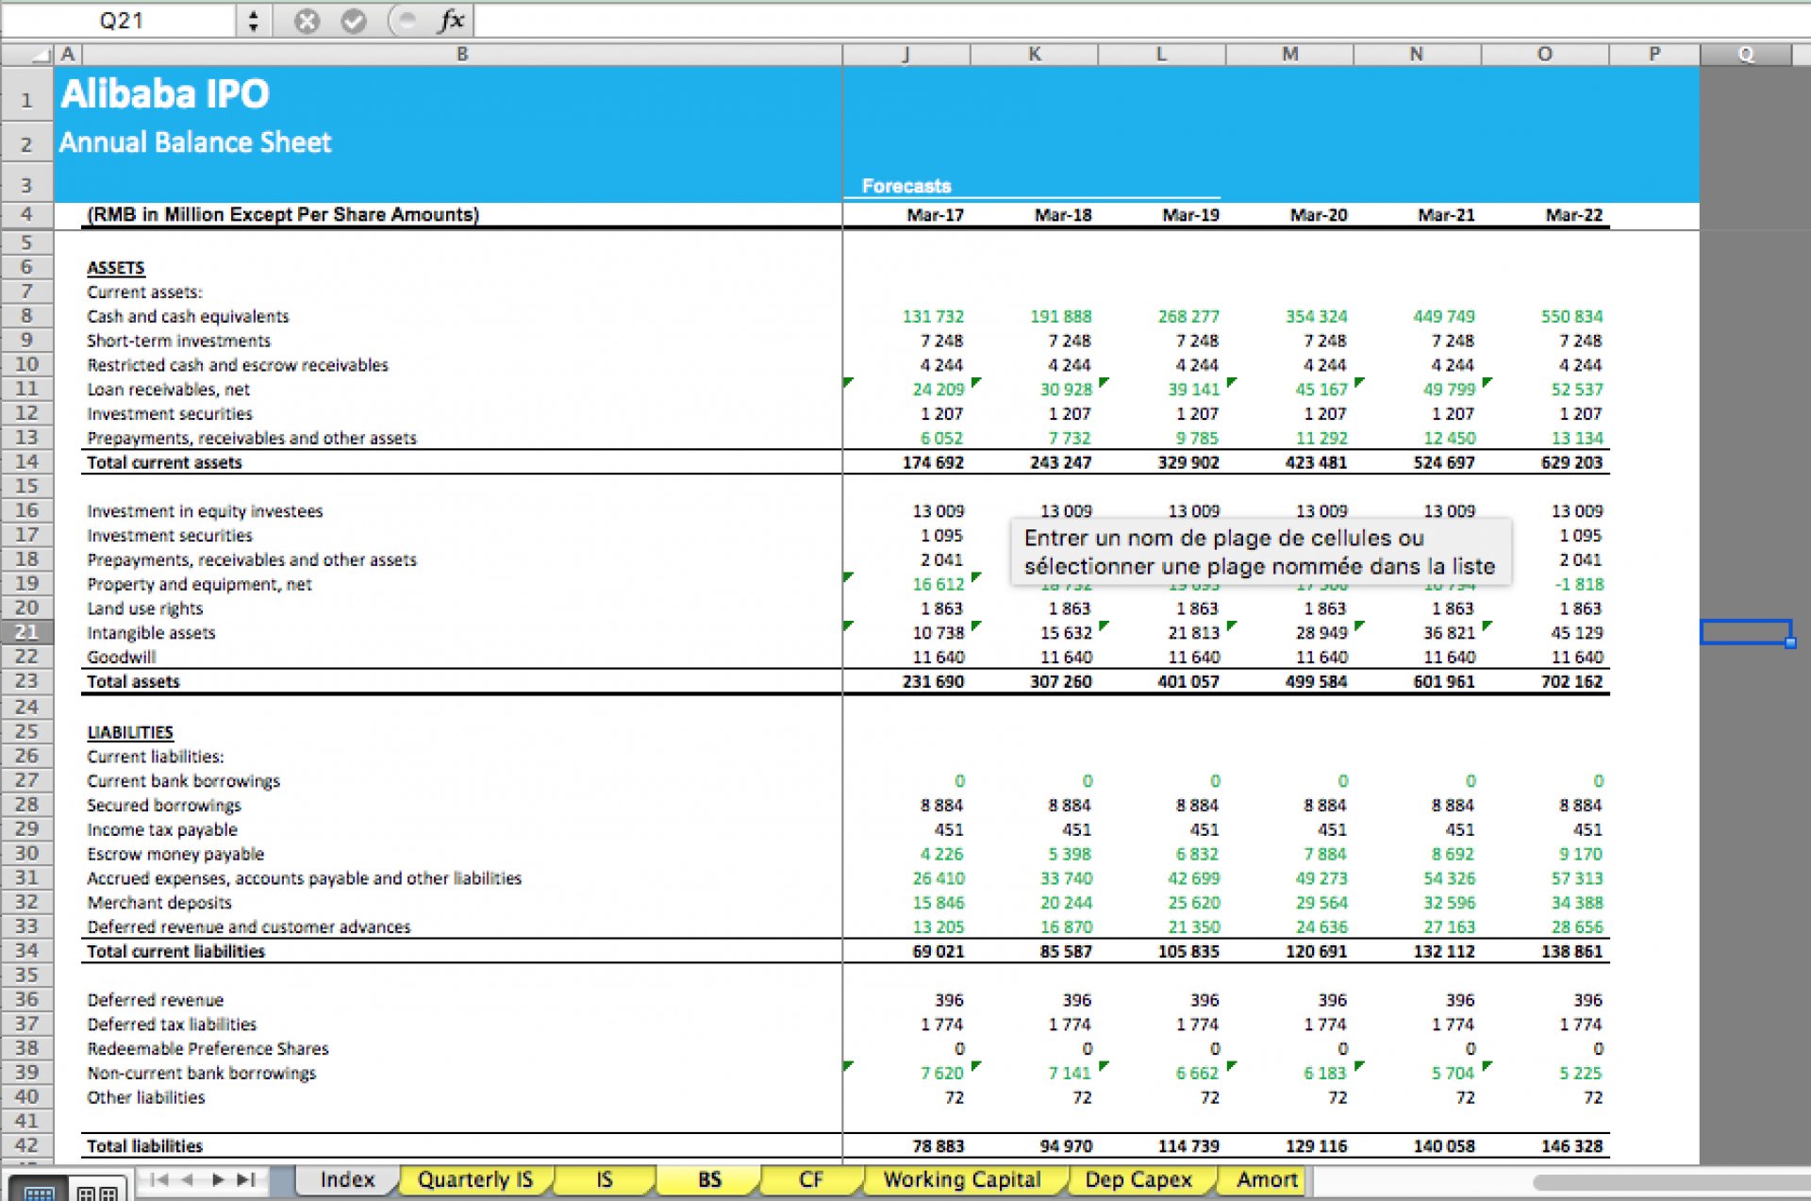Select column P header
1811x1201 pixels.
coord(1654,55)
